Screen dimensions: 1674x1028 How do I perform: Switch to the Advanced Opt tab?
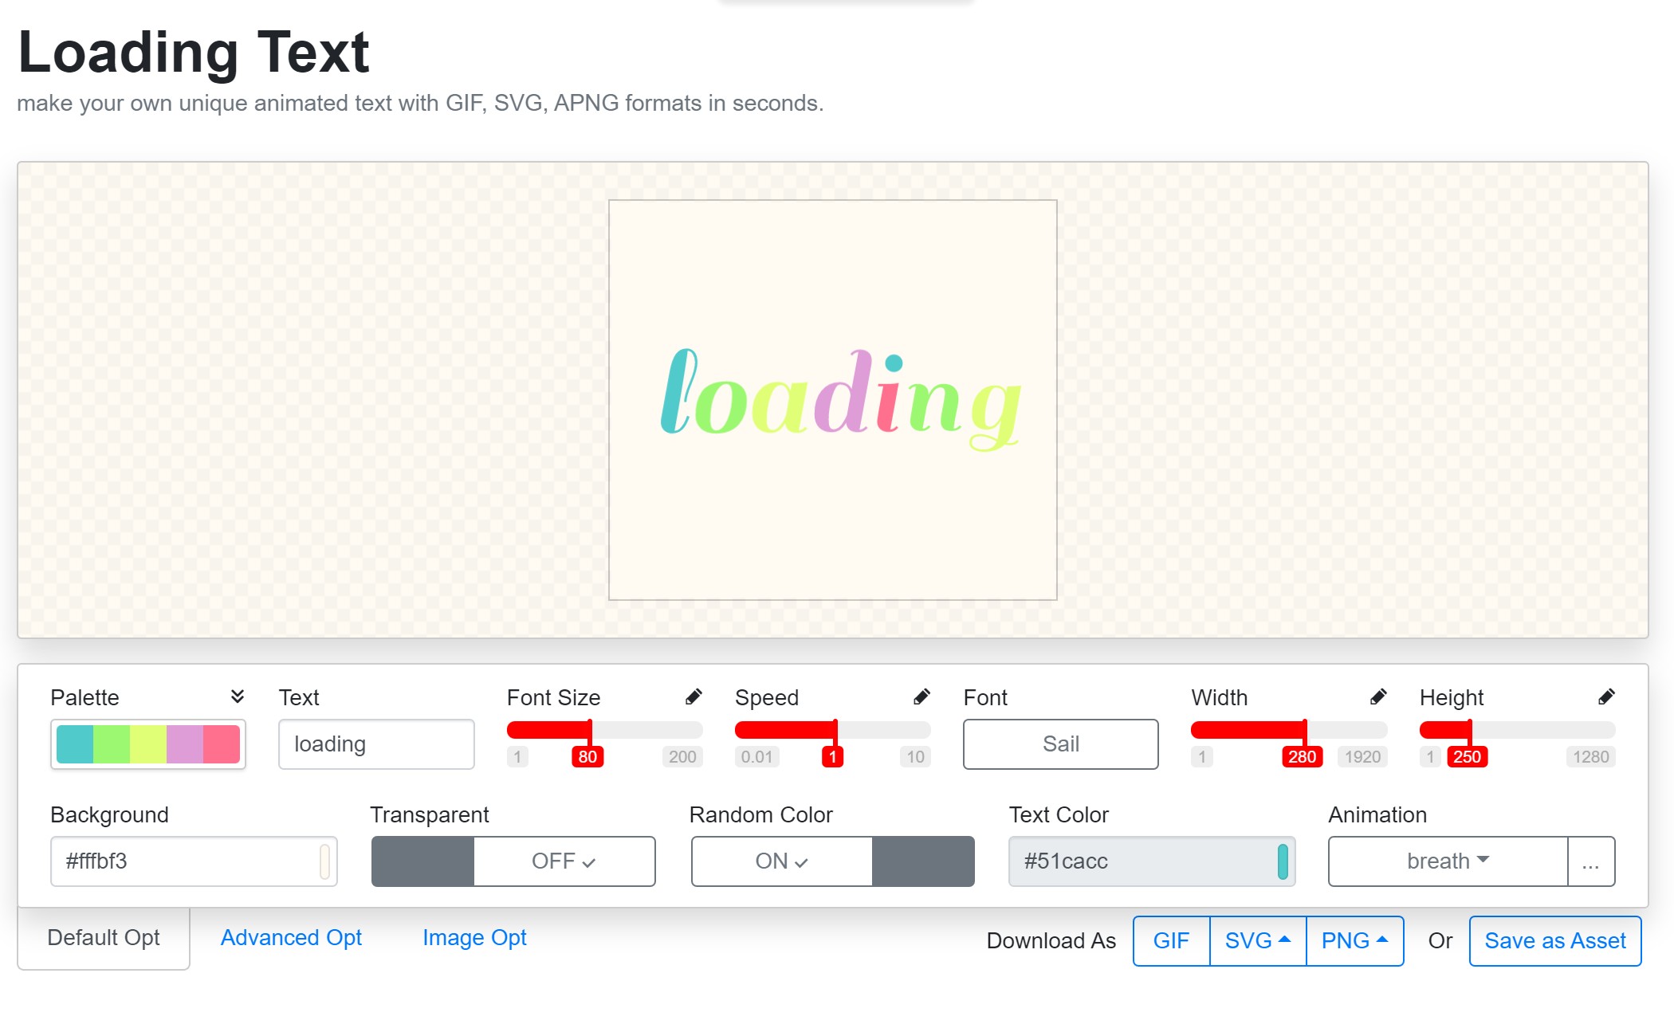[291, 938]
